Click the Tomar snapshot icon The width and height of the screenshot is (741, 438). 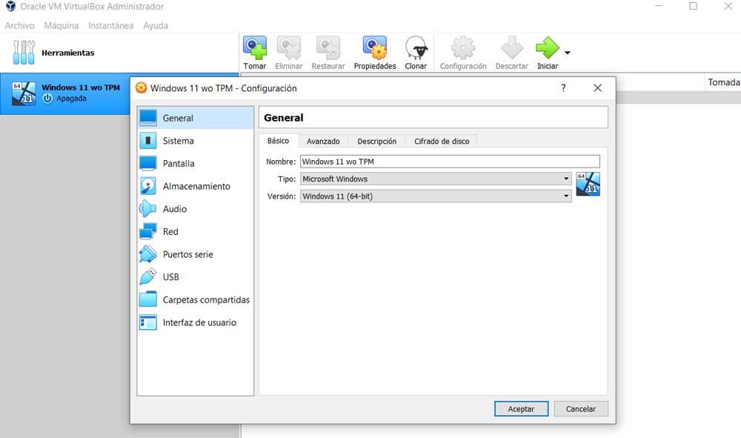pyautogui.click(x=255, y=48)
